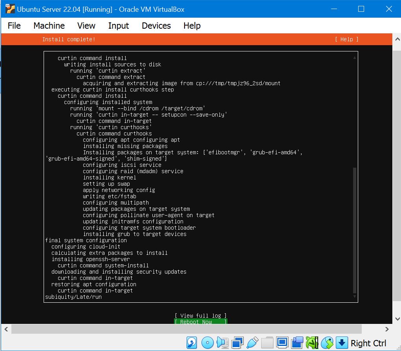Click 'configuring pollinate user-agent on target' line
Screen dimensions: 401x351
click(148, 215)
